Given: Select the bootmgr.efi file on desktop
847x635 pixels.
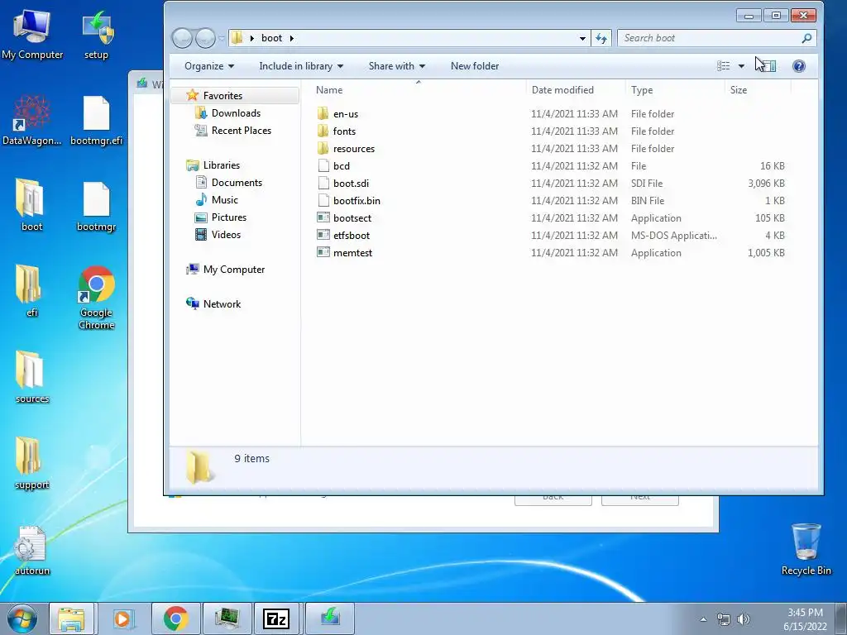Looking at the screenshot, I should pyautogui.click(x=96, y=121).
